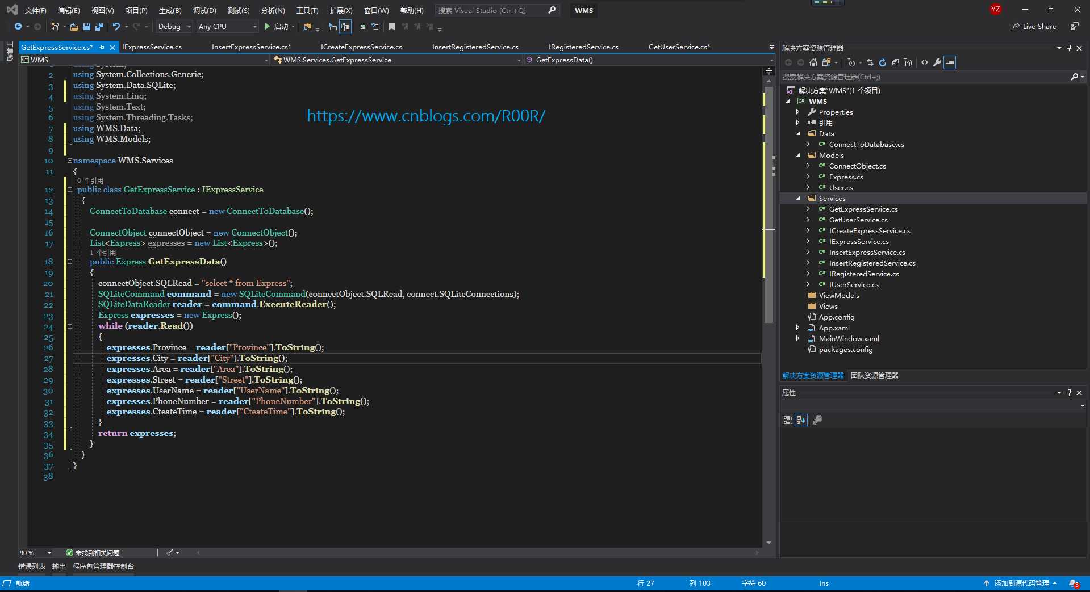Open a file using the folder icon

(74, 27)
